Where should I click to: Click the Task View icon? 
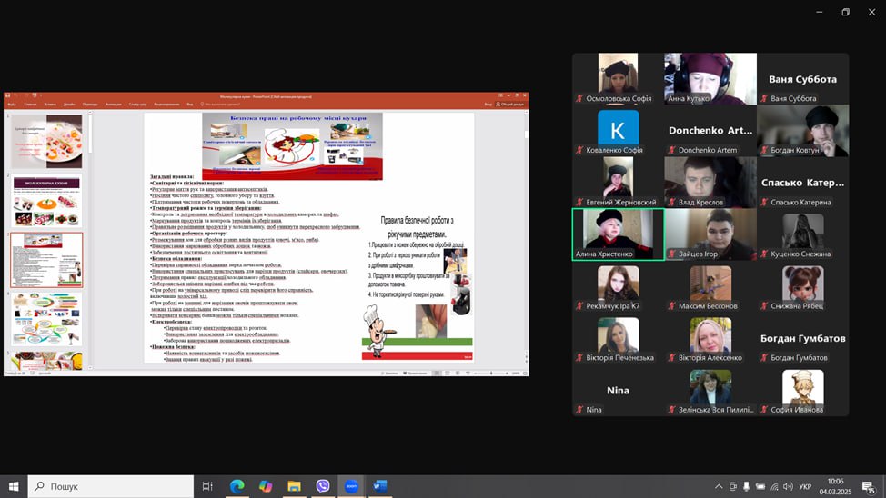coord(207,486)
